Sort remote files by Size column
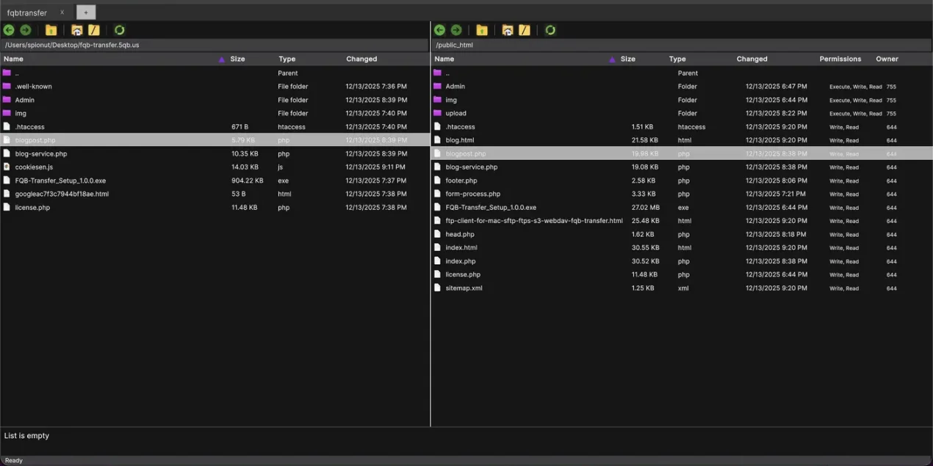 tap(627, 59)
